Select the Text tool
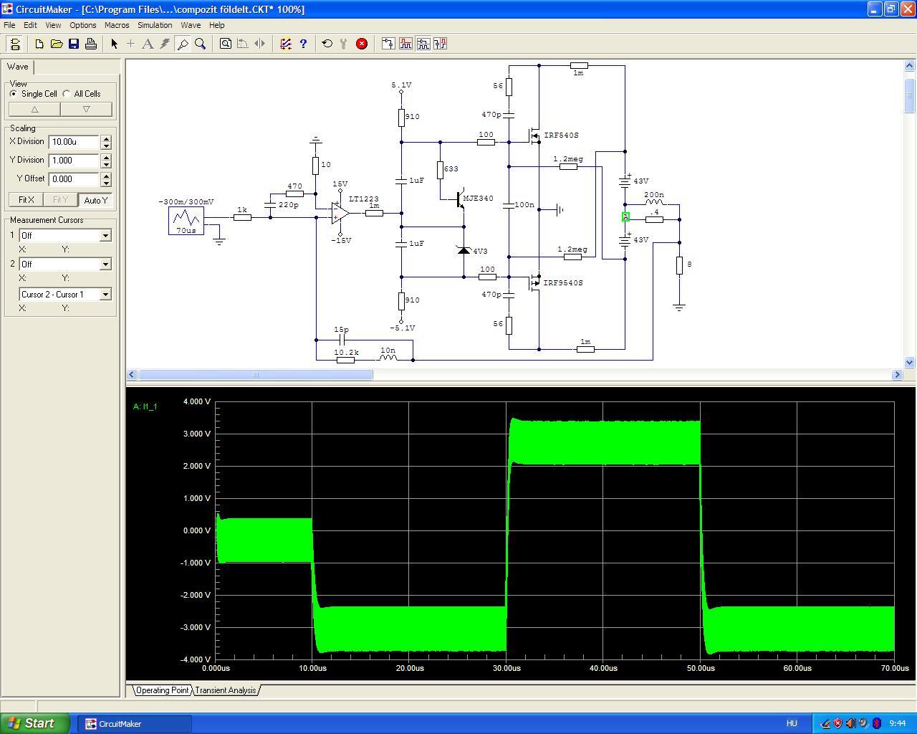Screen dimensions: 917x734 148,44
